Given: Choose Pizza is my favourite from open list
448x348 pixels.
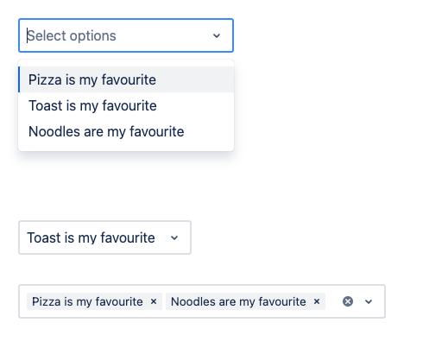Looking at the screenshot, I should pos(126,79).
